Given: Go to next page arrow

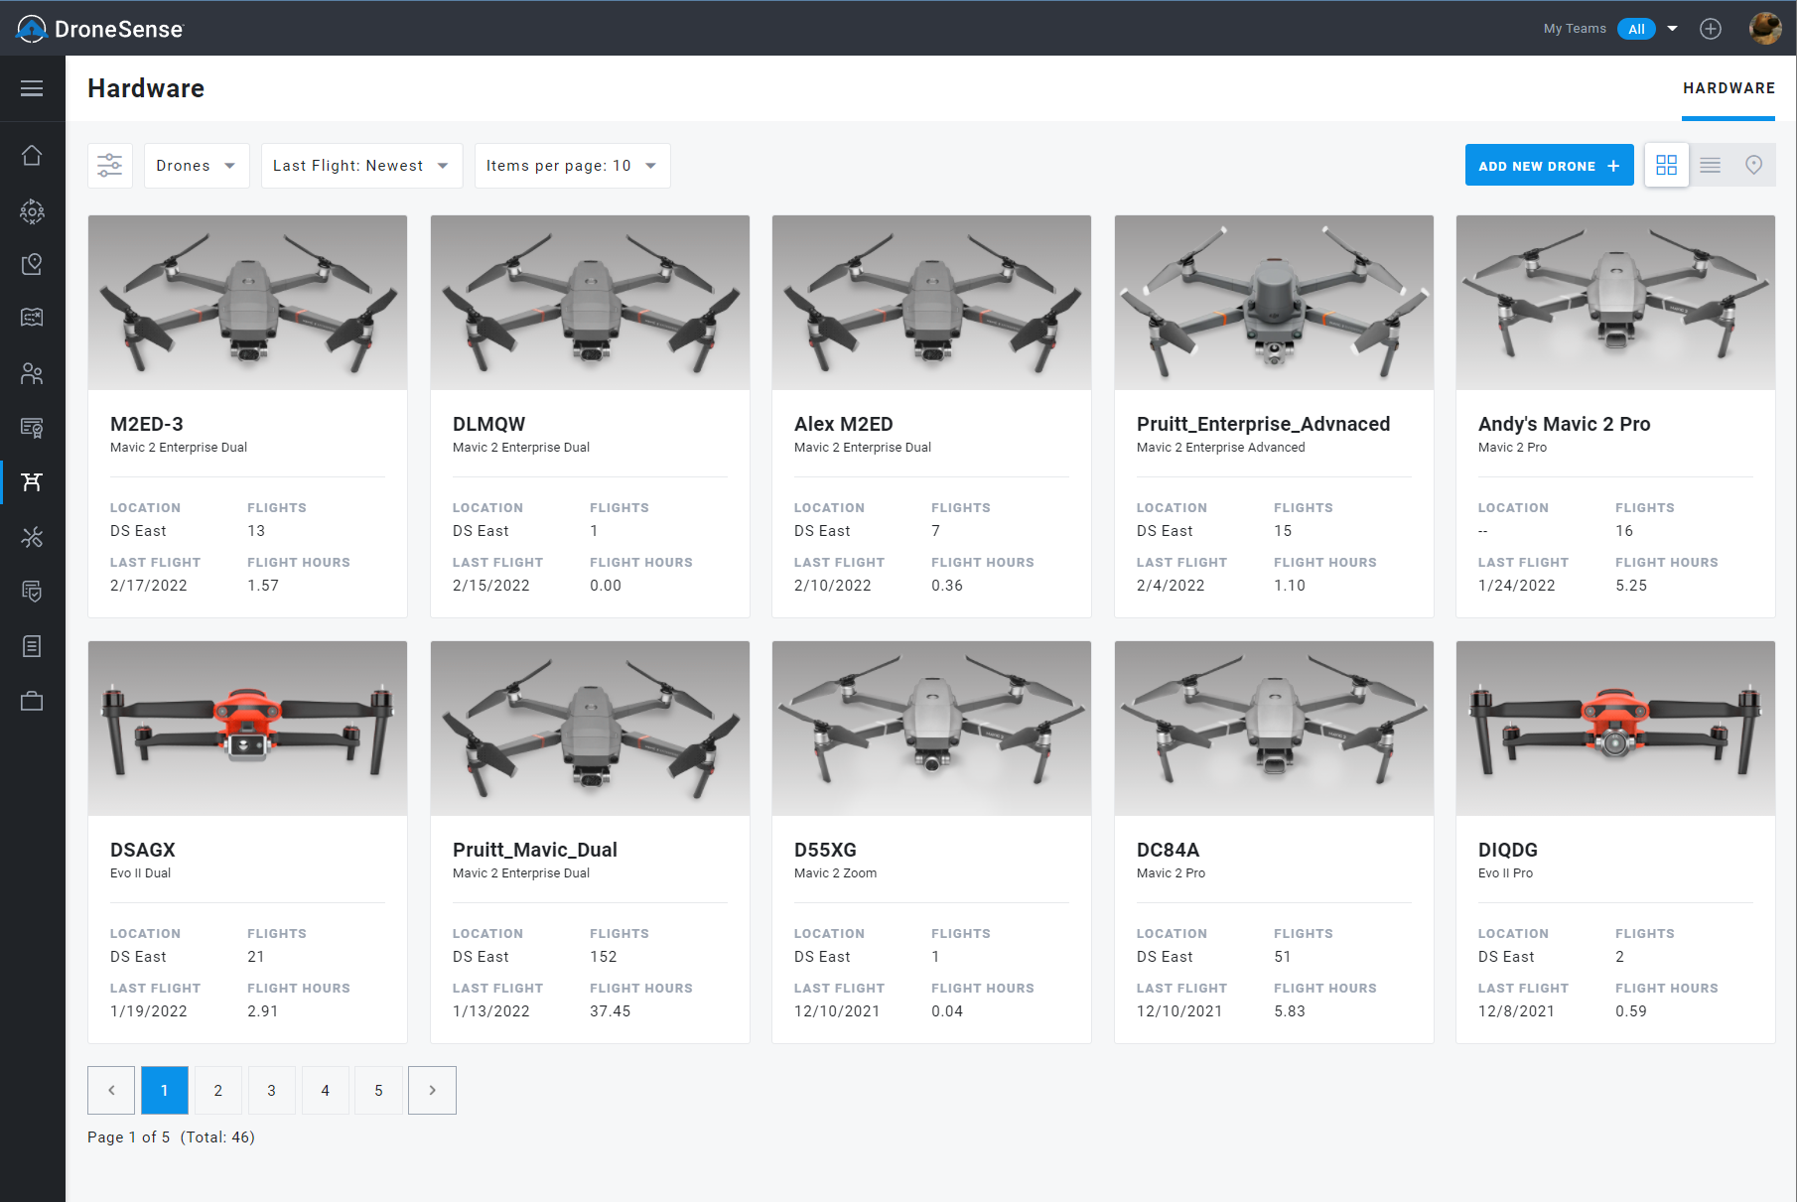Looking at the screenshot, I should (432, 1090).
